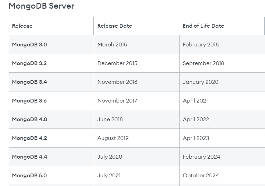Click the December 2015 date cell
265x186 pixels.
click(117, 63)
